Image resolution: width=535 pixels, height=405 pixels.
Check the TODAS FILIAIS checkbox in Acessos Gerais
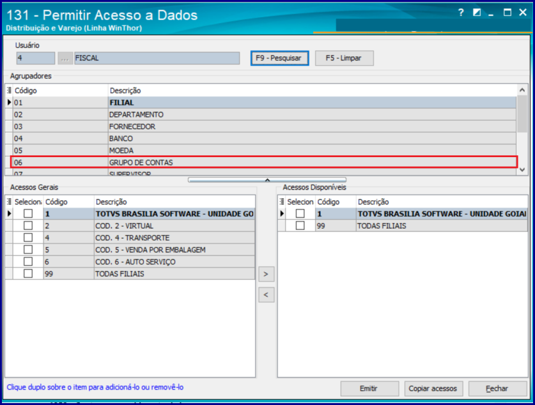point(28,273)
